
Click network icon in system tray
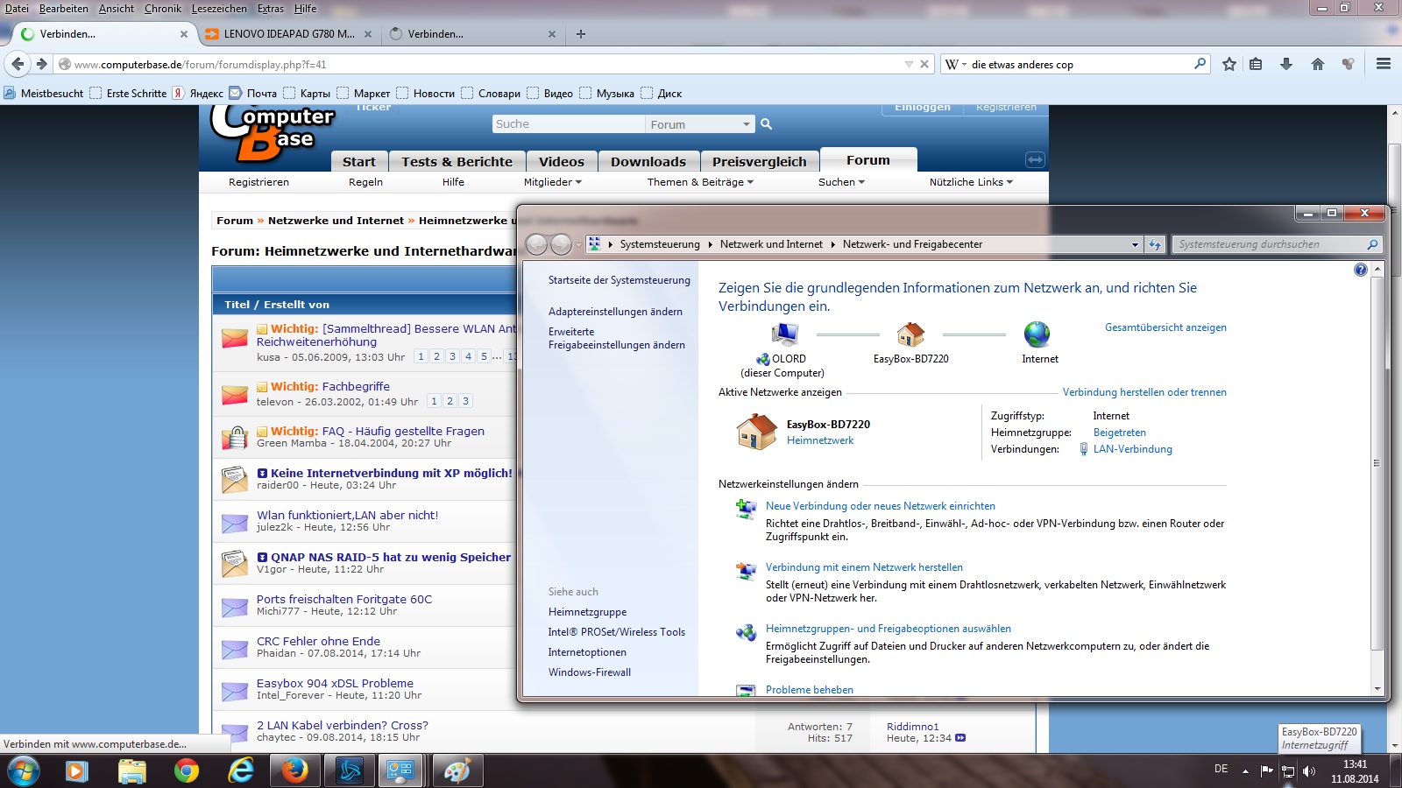pos(1288,771)
